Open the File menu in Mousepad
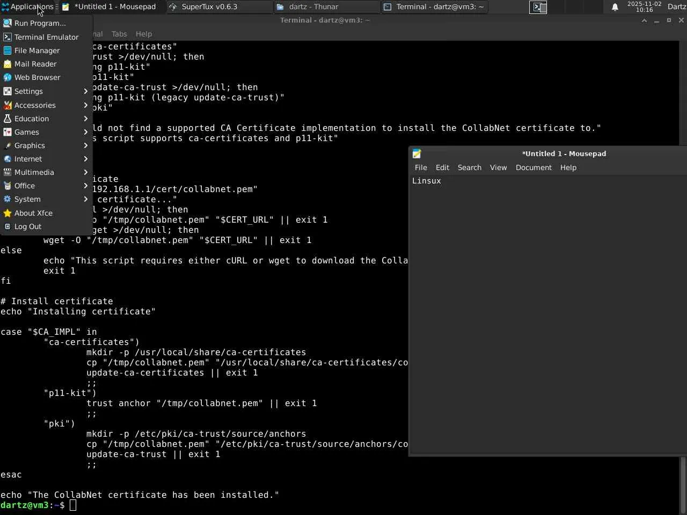Screen dimensions: 687x515 pos(421,167)
